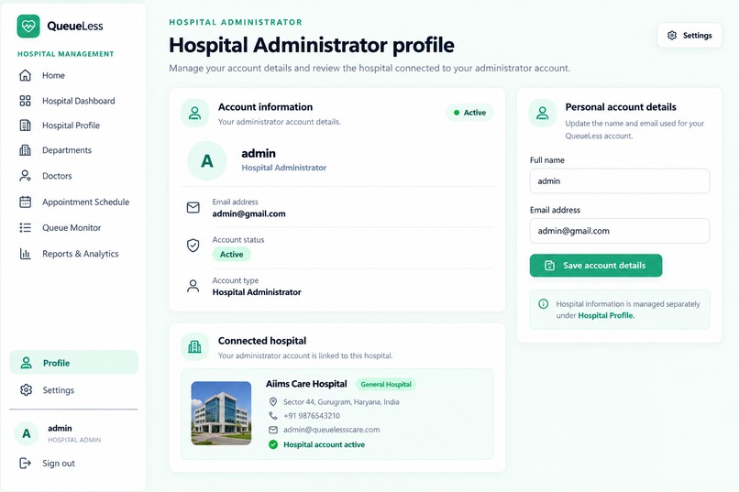Click 'admin@queuelesscare.com' text
This screenshot has width=739, height=492.
tap(331, 430)
